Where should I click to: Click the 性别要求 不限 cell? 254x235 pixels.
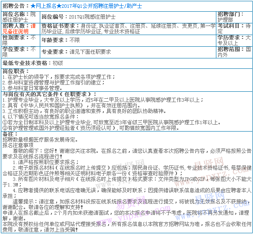click(21, 41)
